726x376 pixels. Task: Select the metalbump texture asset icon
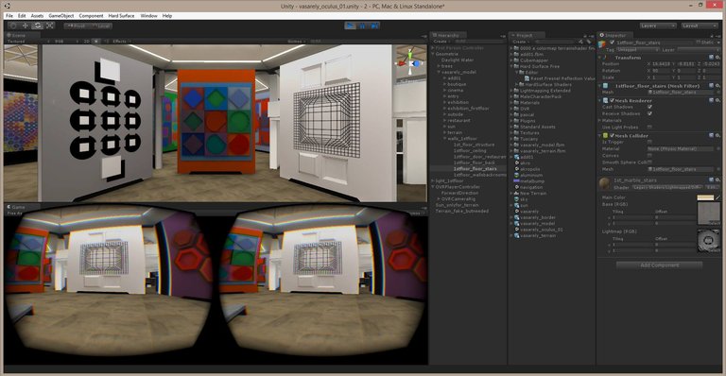516,180
